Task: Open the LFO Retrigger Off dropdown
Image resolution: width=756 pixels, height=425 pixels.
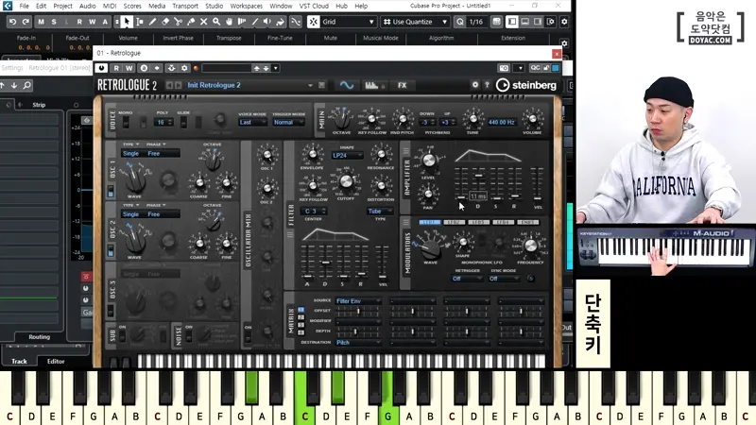Action: pyautogui.click(x=466, y=279)
